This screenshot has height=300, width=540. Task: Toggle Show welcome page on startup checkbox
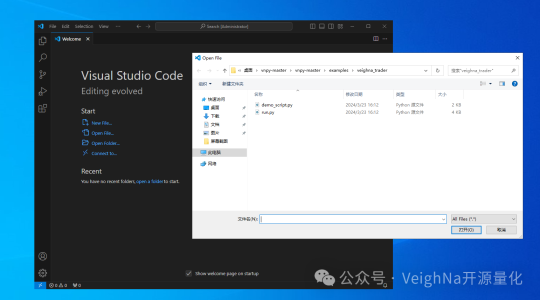coord(188,273)
